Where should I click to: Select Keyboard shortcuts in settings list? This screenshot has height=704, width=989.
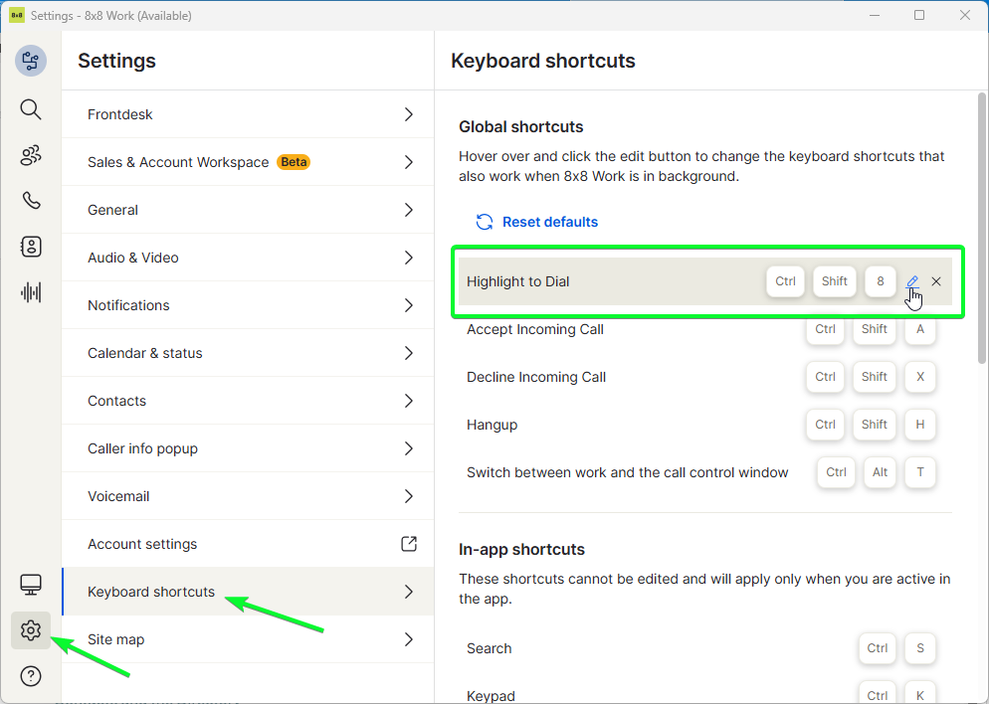pyautogui.click(x=248, y=592)
